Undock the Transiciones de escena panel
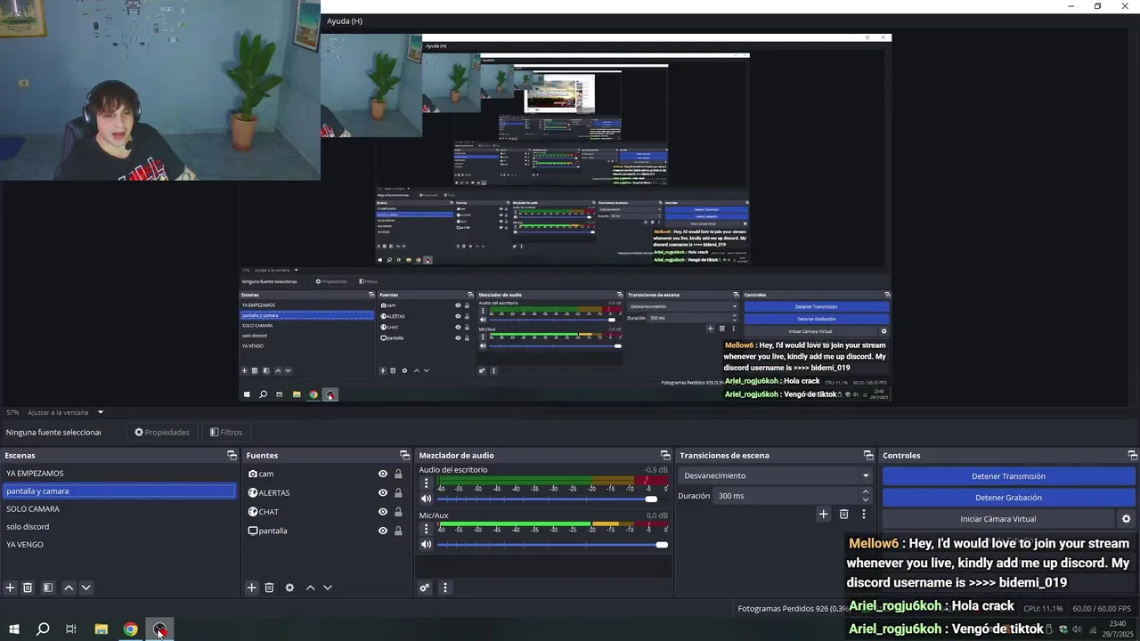This screenshot has width=1140, height=641. click(x=868, y=456)
